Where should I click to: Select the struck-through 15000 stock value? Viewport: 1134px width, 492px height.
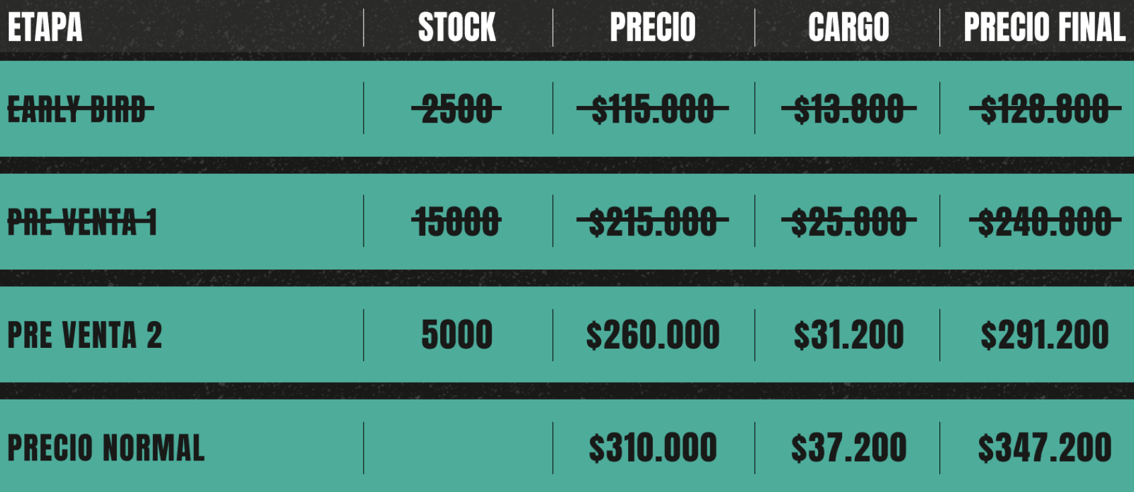coord(457,222)
